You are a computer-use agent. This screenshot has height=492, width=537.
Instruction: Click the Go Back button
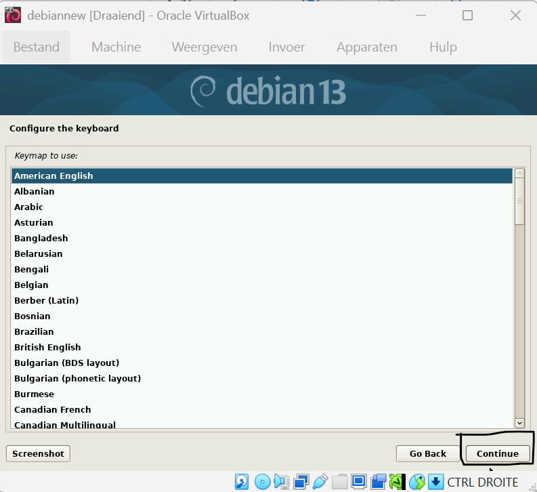point(428,453)
